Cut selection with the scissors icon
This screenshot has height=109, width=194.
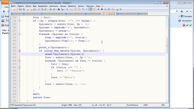coord(39,9)
